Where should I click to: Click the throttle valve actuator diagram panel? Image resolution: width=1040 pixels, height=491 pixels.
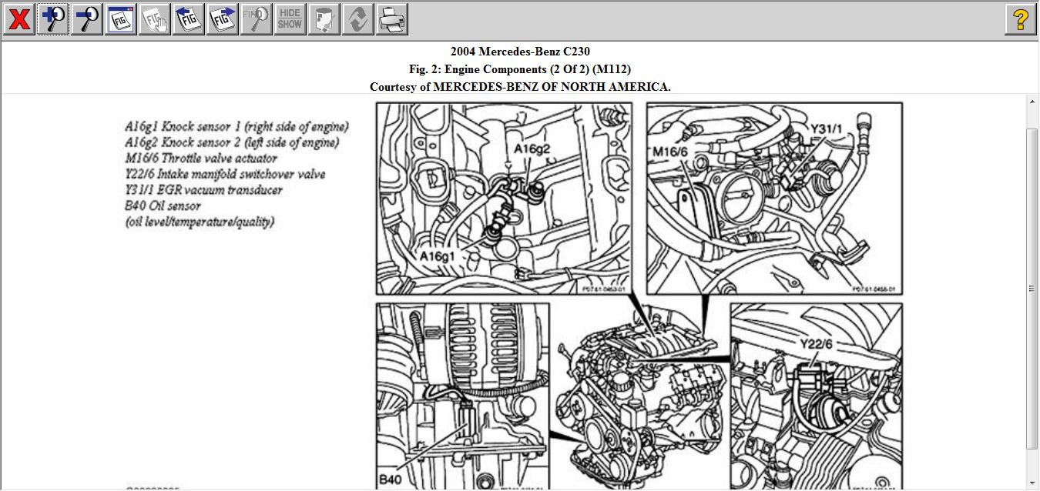pyautogui.click(x=774, y=199)
